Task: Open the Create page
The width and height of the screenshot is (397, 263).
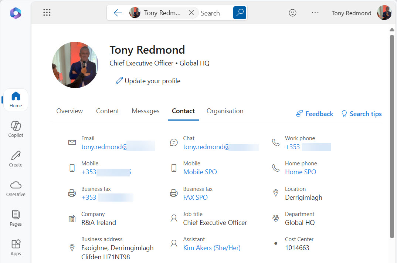Action: click(x=16, y=159)
